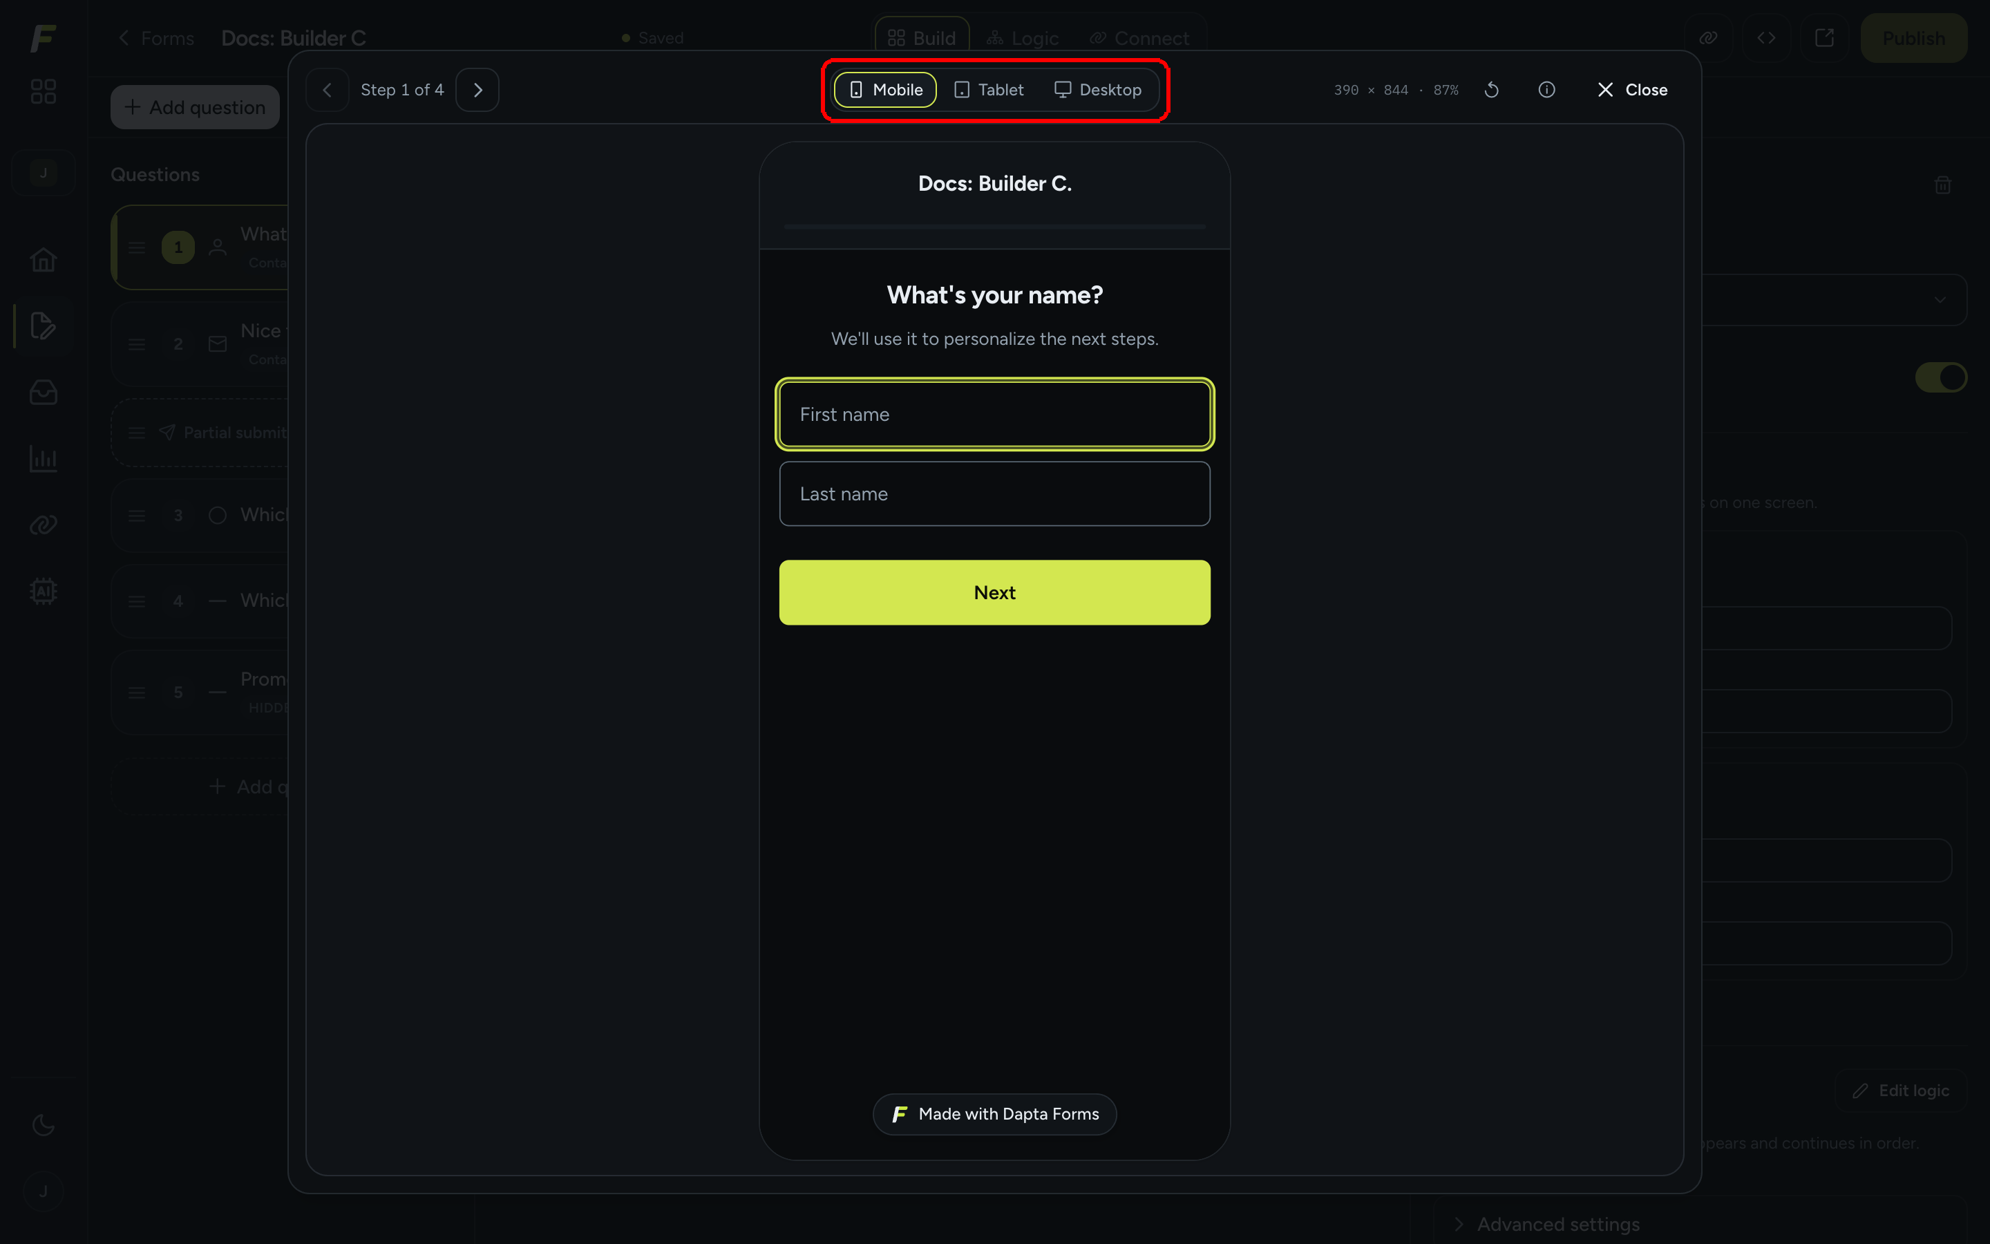
Task: Switch to the Logic tab
Action: click(x=1023, y=38)
